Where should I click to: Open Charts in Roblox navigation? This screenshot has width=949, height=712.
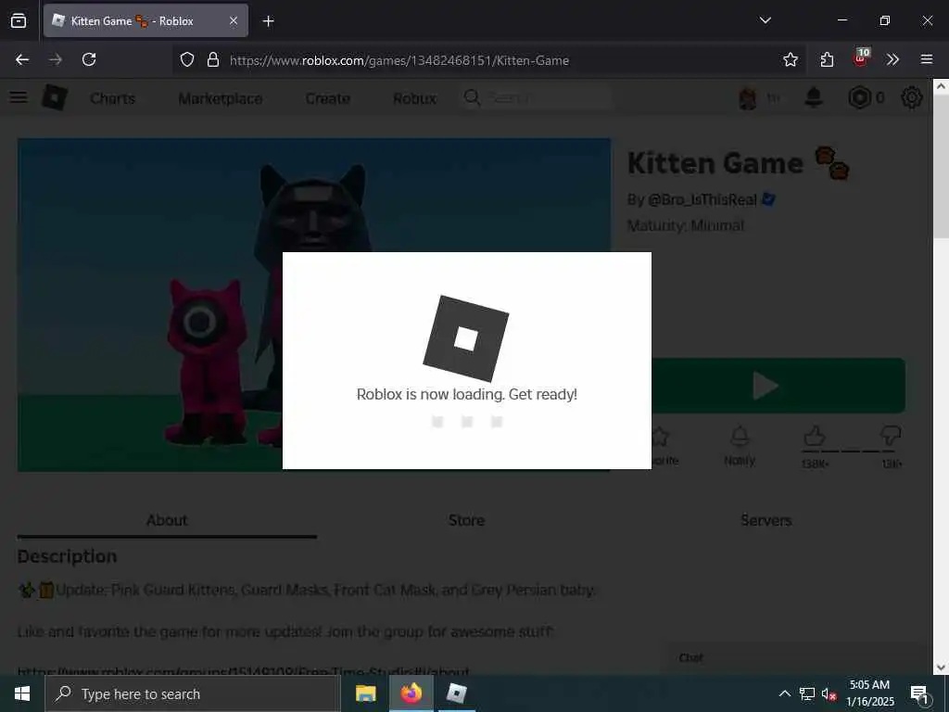coord(112,98)
